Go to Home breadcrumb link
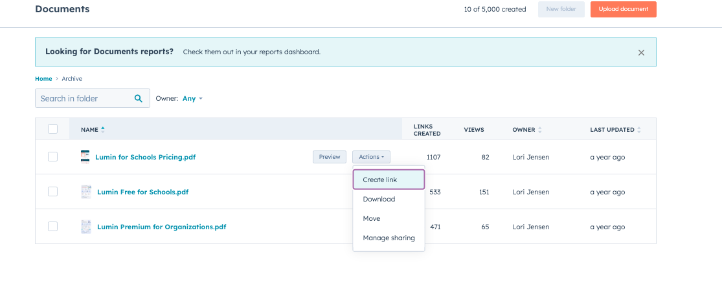Image resolution: width=722 pixels, height=299 pixels. 44,79
